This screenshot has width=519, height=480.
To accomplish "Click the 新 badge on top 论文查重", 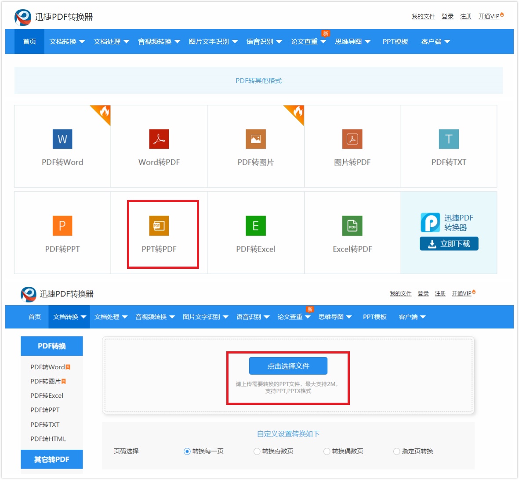I will pos(326,33).
